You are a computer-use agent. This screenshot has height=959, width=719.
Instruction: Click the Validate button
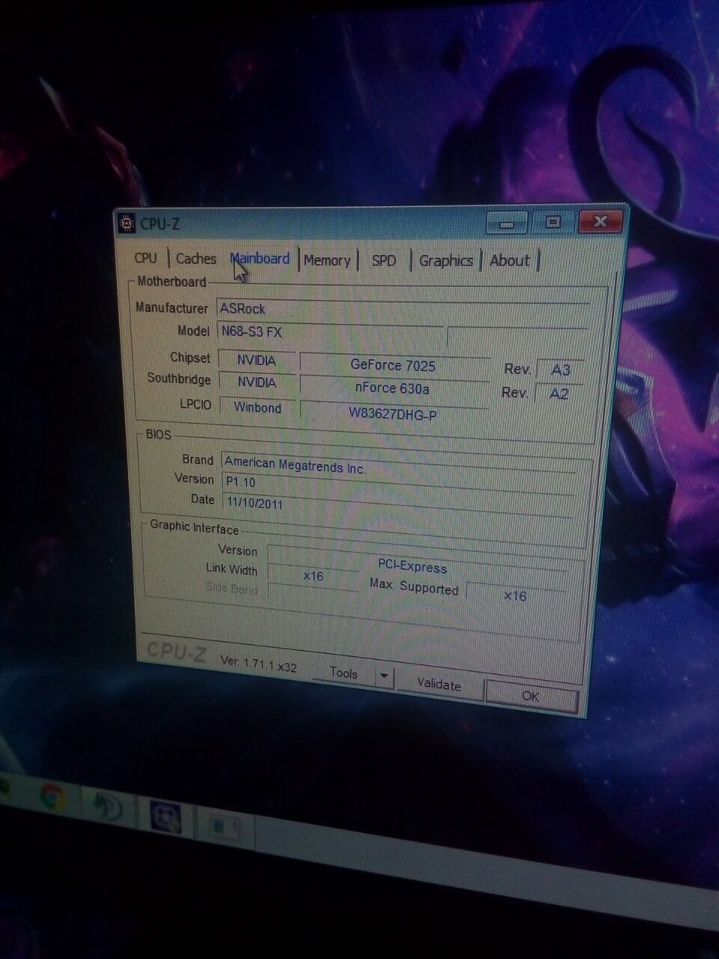pyautogui.click(x=439, y=684)
